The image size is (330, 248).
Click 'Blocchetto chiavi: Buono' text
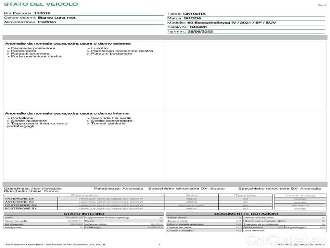tap(31, 191)
